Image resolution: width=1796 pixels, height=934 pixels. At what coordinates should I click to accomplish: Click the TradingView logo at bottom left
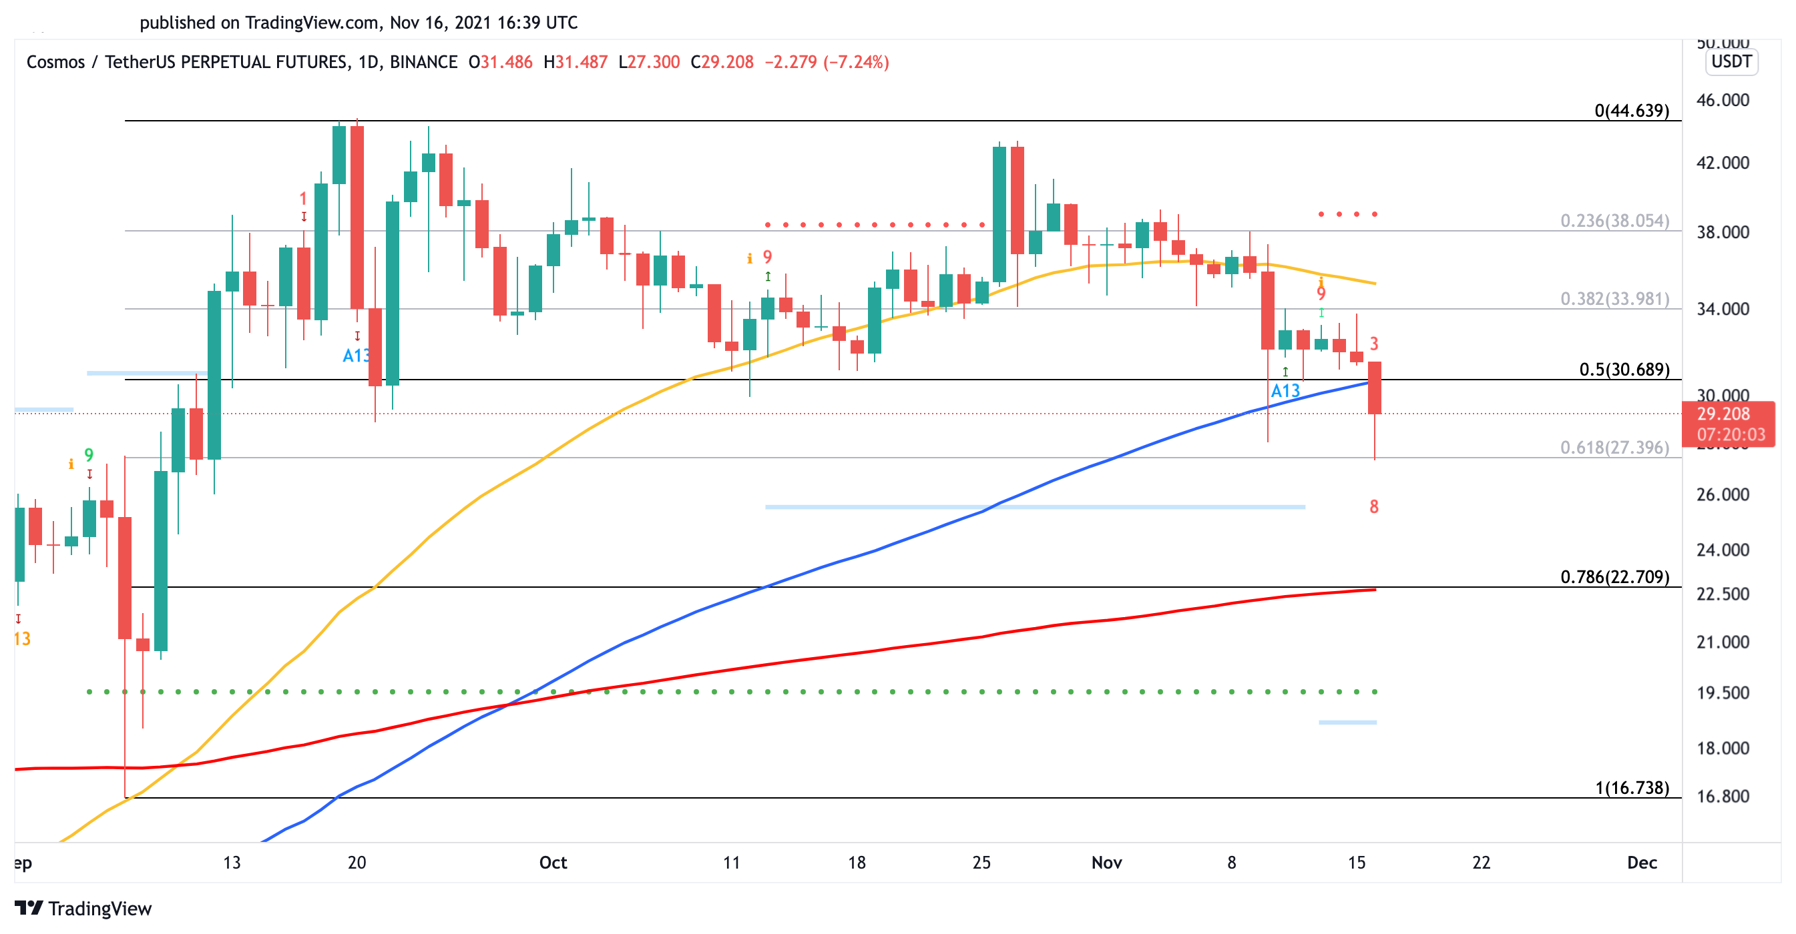[83, 908]
